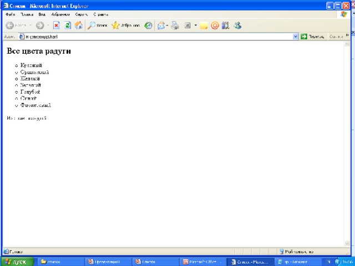
Task: Refresh the page using the green arrows icon
Action: (68, 25)
